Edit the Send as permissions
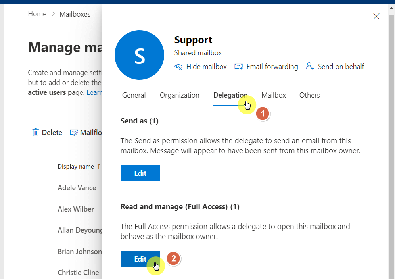 [x=140, y=173]
